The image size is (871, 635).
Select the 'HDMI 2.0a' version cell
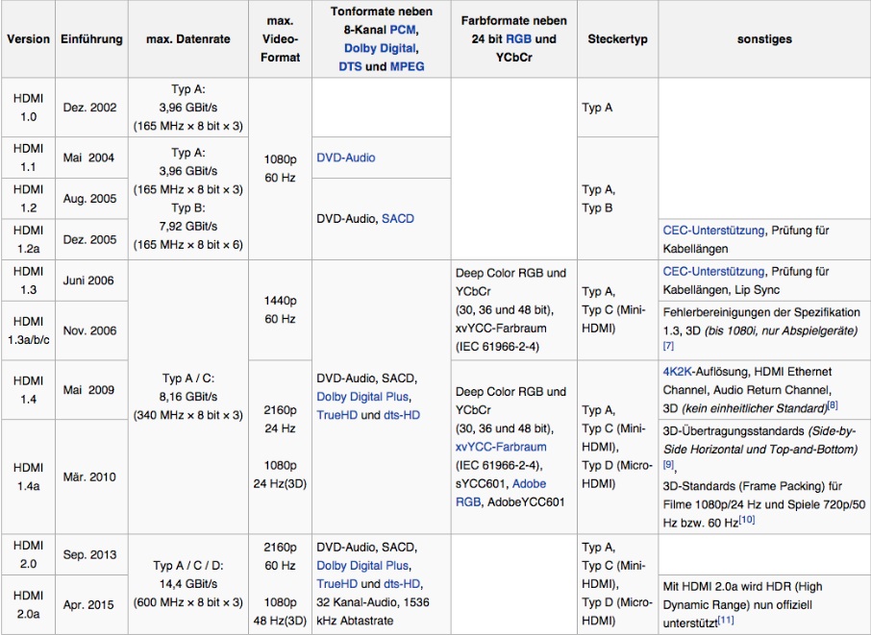click(x=28, y=604)
